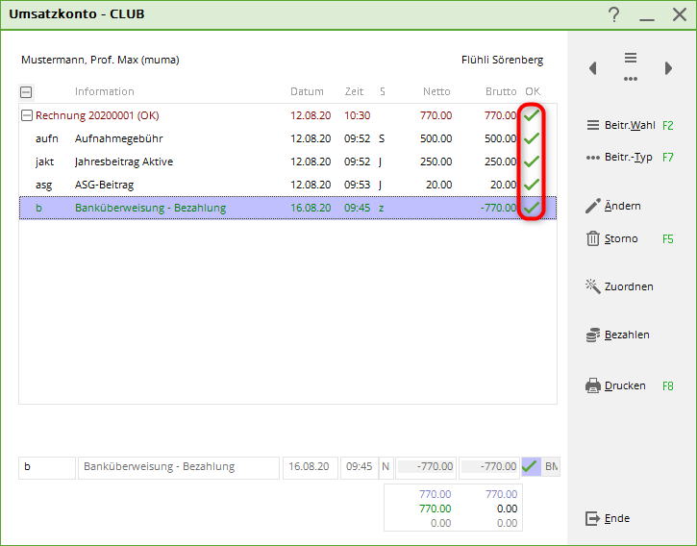Open help with the question mark
697x546 pixels.
point(614,14)
